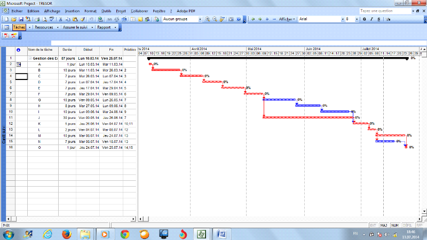The image size is (427, 240).
Task: Open the Rapport dropdown arrow
Action: (115, 28)
